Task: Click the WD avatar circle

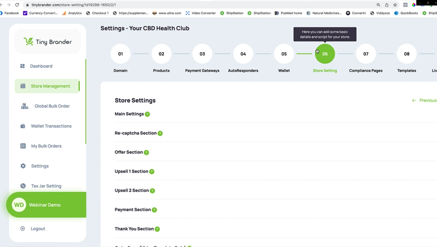Action: (19, 205)
